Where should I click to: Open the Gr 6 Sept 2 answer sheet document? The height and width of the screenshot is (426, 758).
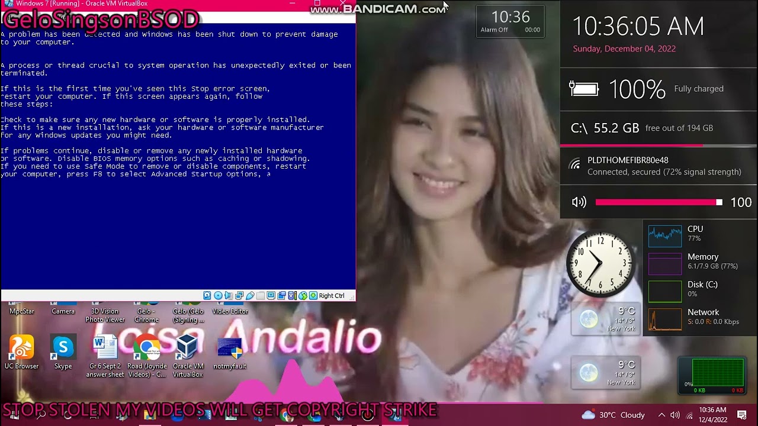click(105, 357)
